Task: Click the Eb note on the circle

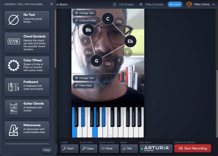Action: 130,41
